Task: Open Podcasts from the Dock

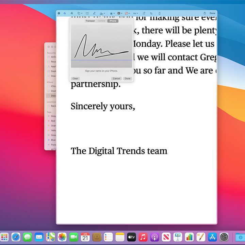Action: coord(154,237)
